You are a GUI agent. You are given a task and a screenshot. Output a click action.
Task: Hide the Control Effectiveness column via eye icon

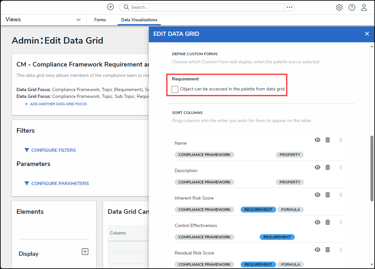[x=318, y=222]
